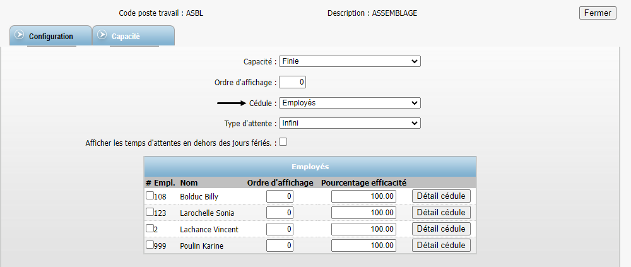Open Détail cédule for Larochelle Sonia
Viewport: 631px width, 267px height.
[441, 213]
